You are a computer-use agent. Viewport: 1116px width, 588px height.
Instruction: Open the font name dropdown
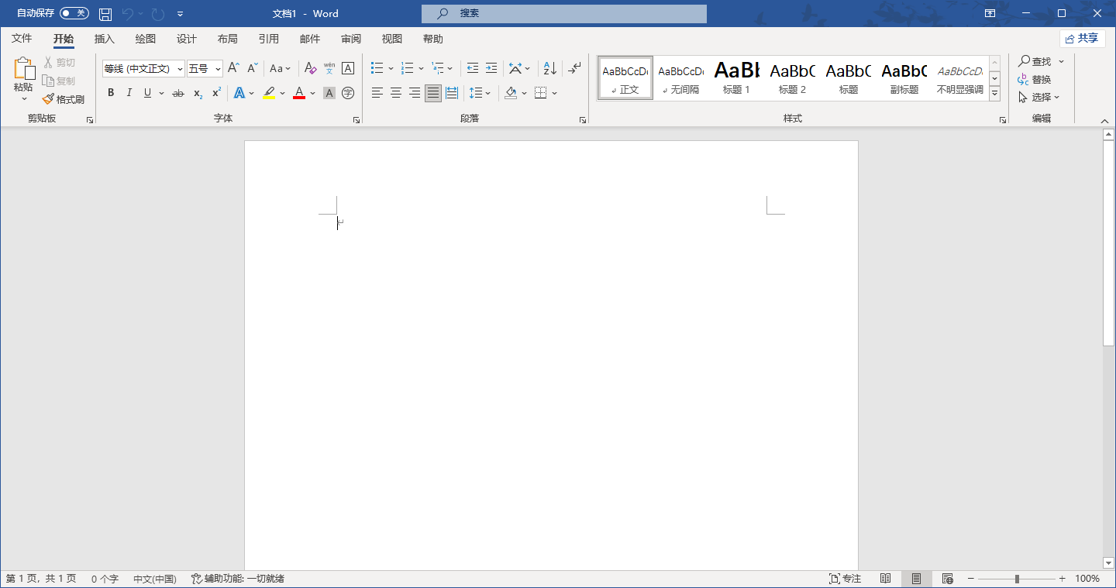click(180, 69)
